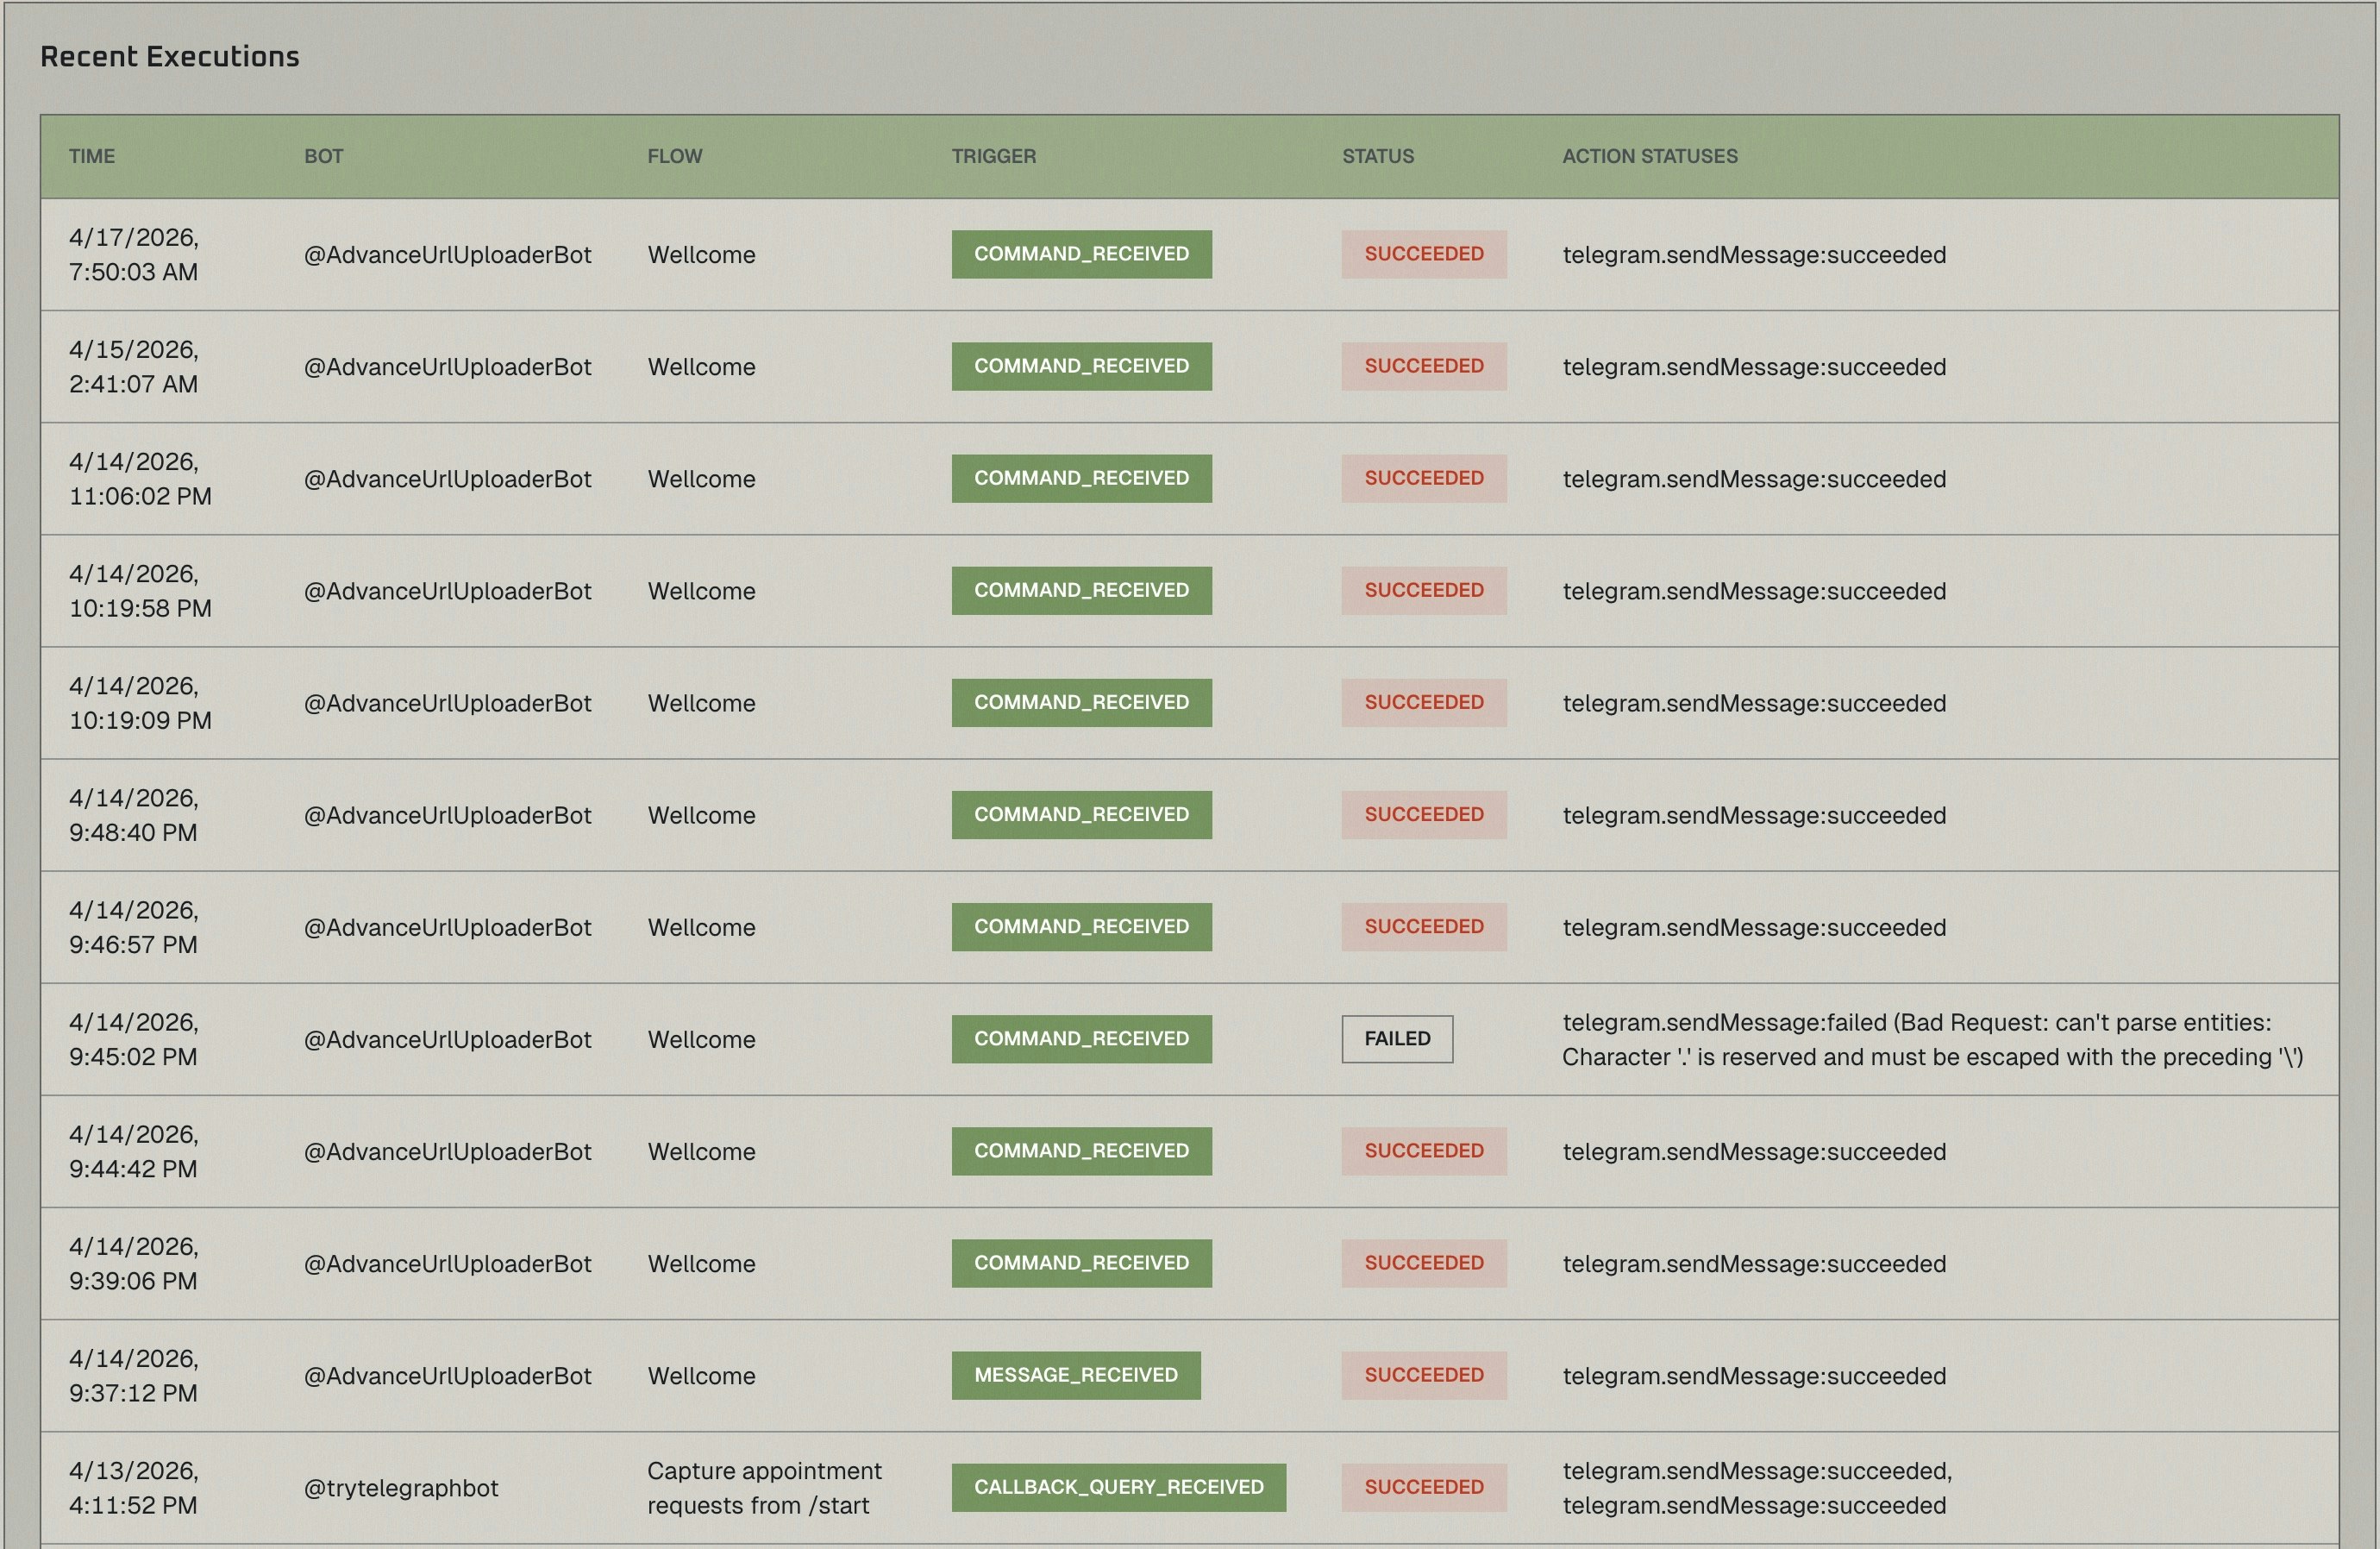Viewport: 2380px width, 1549px height.
Task: Click the BOT column header
Action: (x=323, y=156)
